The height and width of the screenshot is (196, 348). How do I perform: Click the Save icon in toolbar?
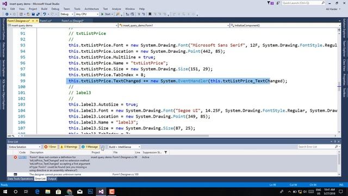[33, 14]
